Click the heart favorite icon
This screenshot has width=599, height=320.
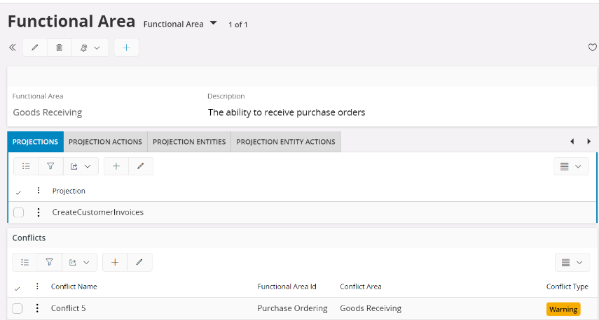click(x=592, y=48)
